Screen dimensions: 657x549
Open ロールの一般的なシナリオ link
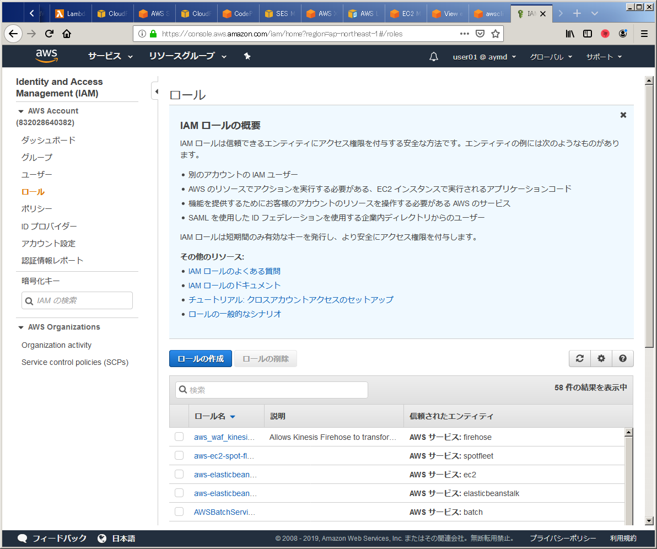click(x=235, y=314)
